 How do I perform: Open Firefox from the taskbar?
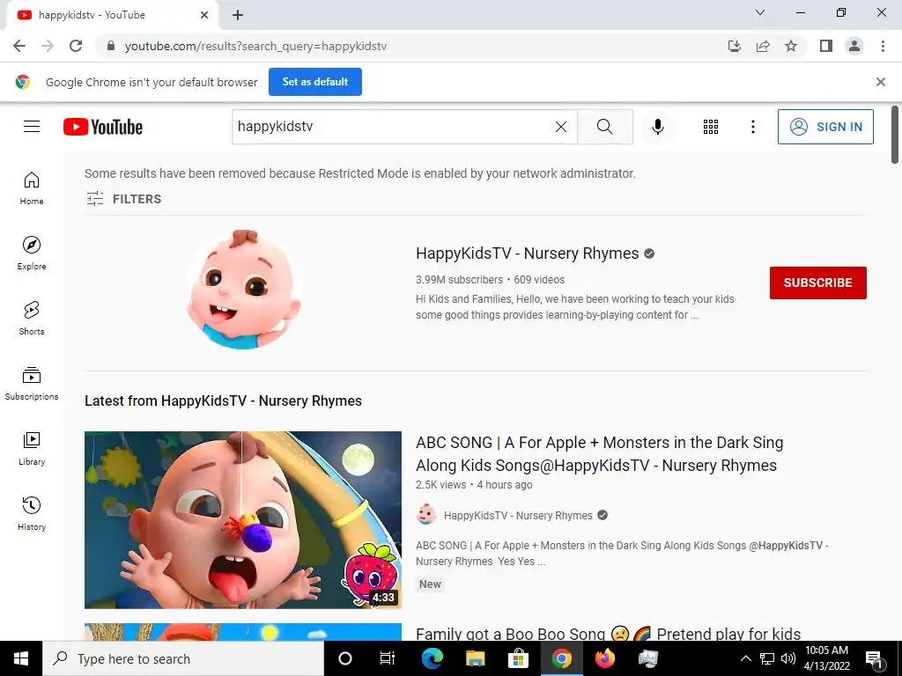click(604, 658)
